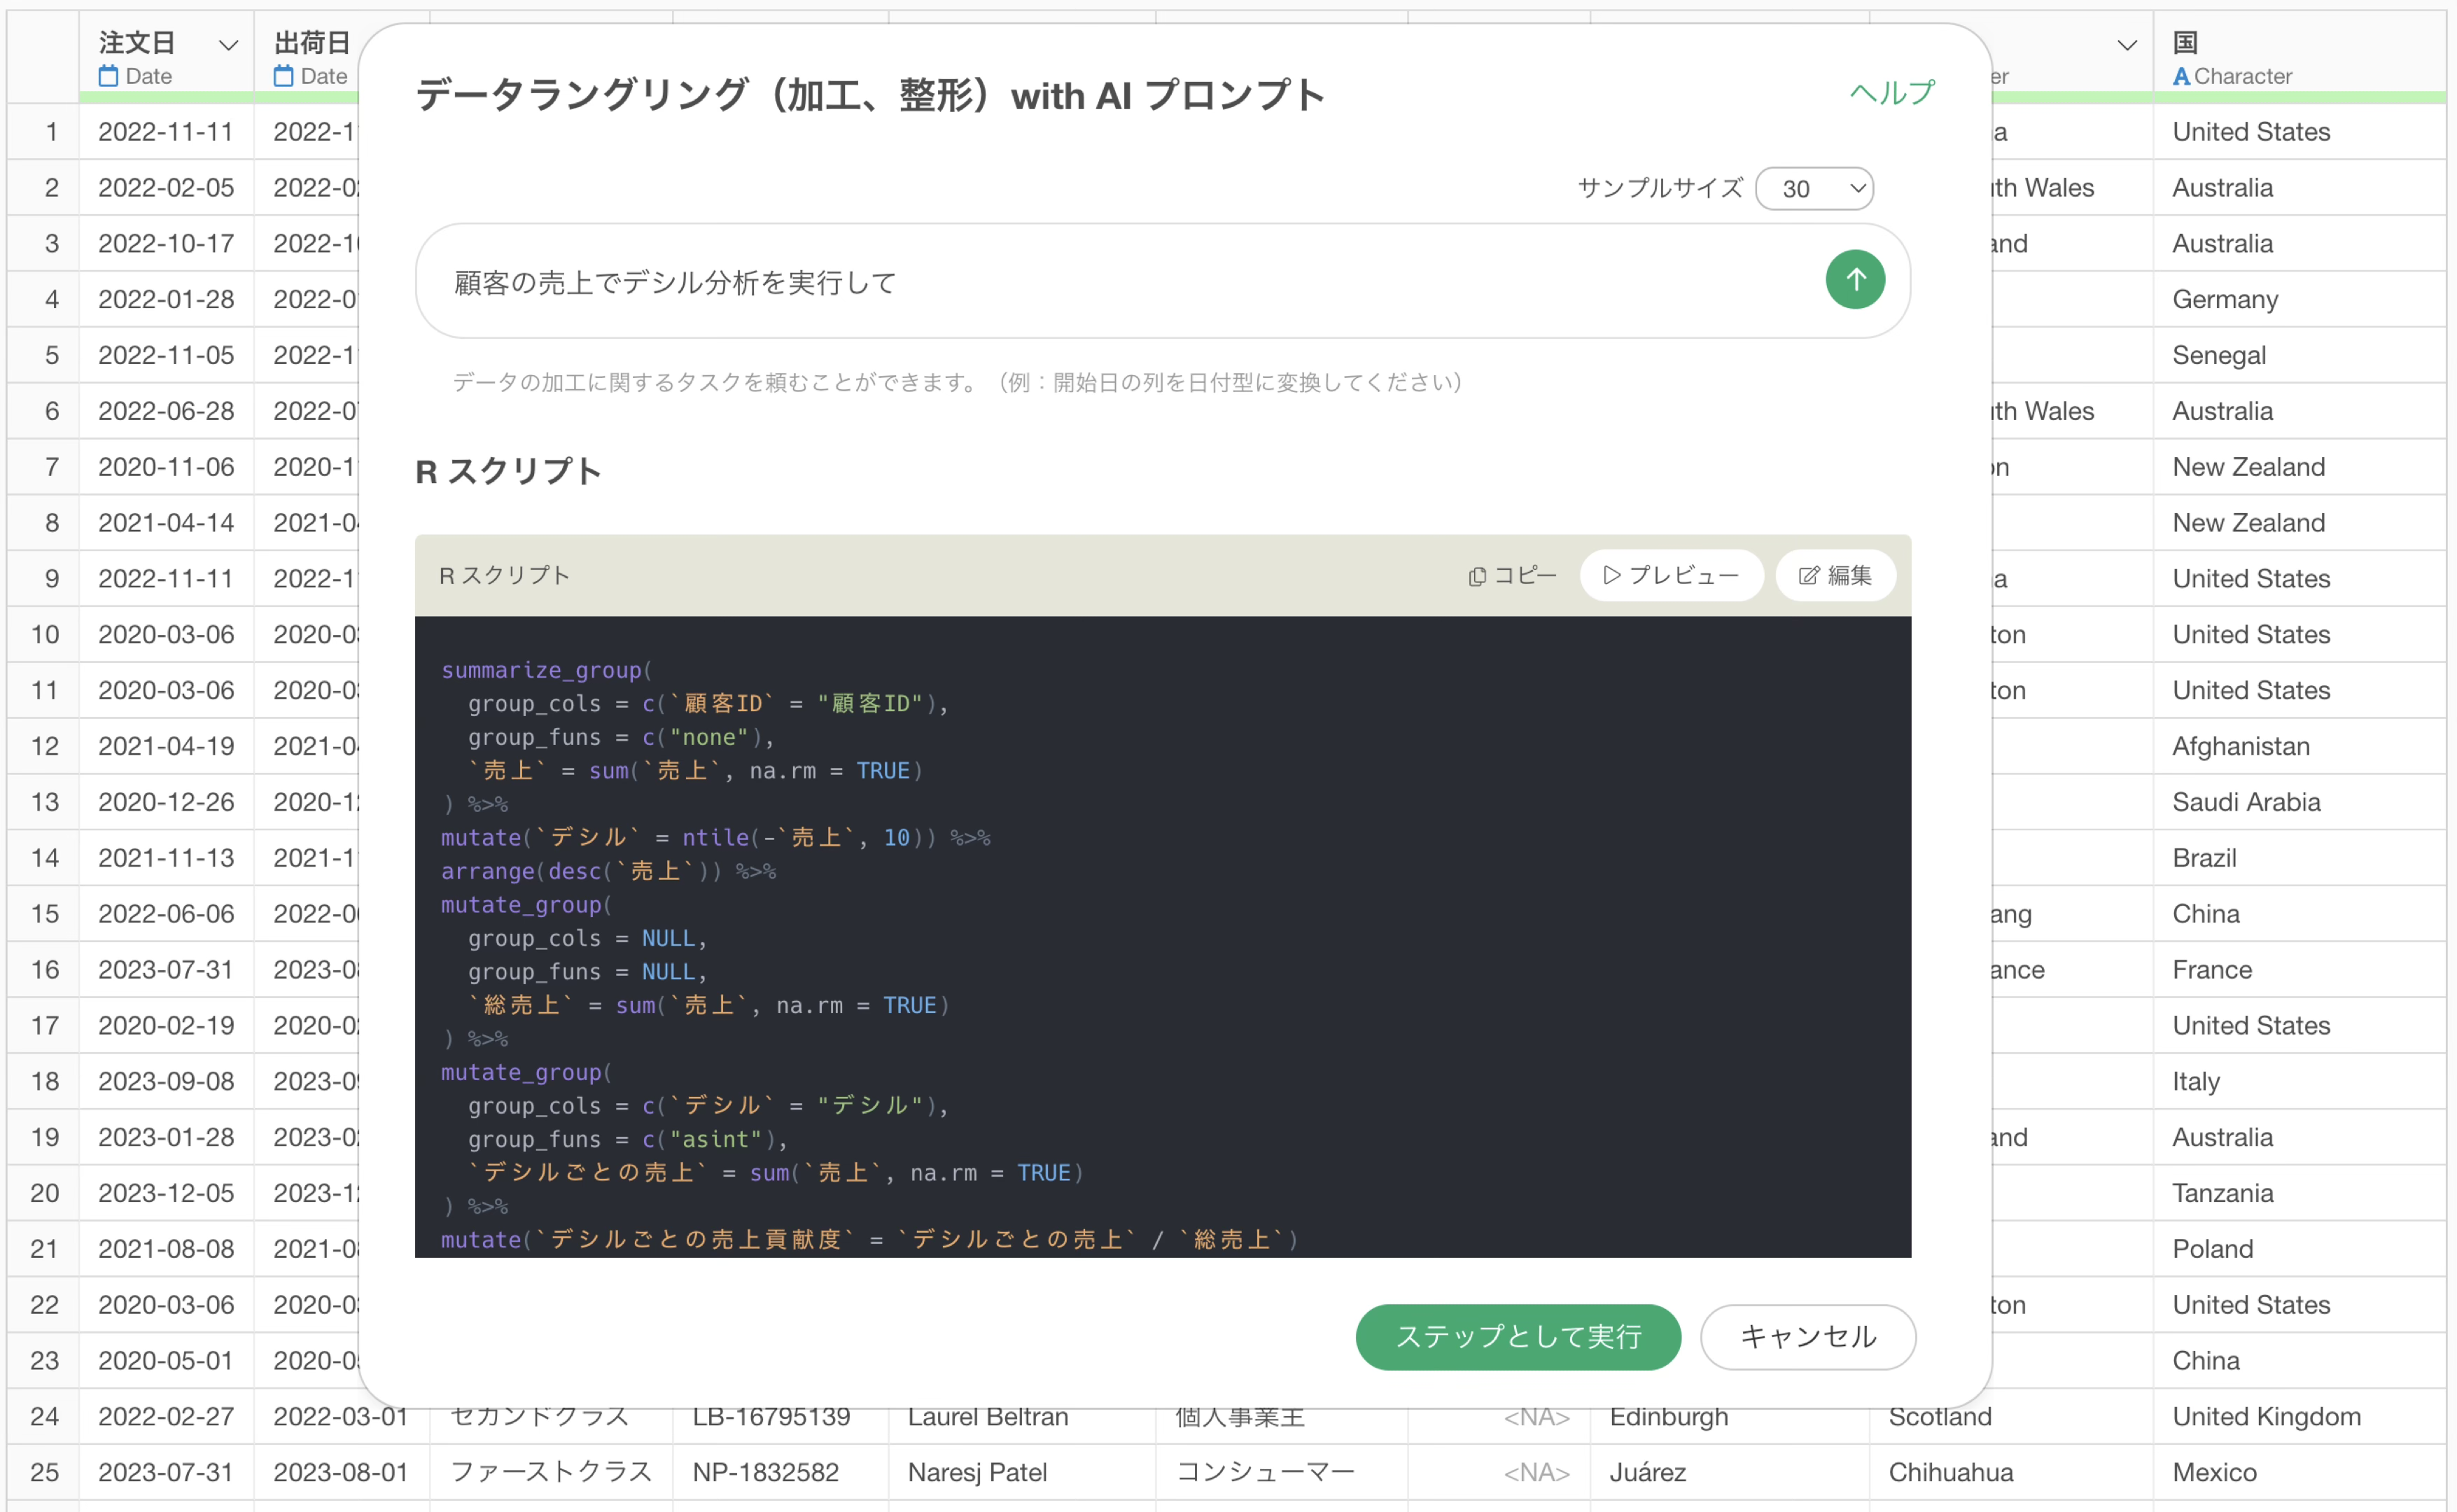The image size is (2457, 1512).
Task: Open the サンプルサイズ dropdown showing 30
Action: coord(1813,189)
